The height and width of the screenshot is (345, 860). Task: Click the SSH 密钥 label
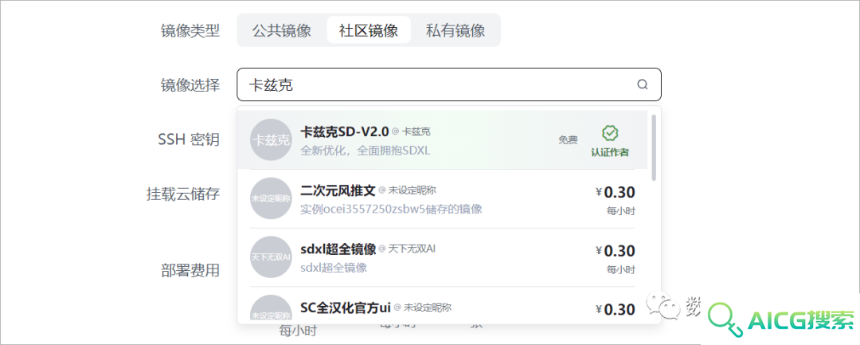(189, 139)
